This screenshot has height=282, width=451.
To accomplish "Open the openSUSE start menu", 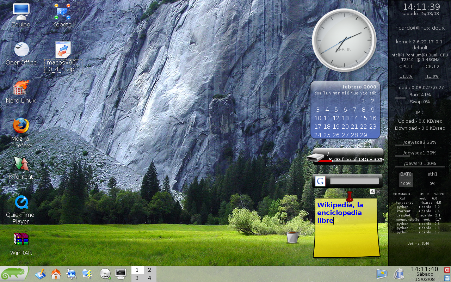I will coord(14,274).
